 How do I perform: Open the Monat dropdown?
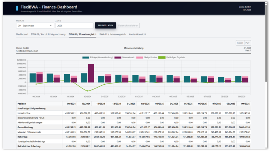34,26
